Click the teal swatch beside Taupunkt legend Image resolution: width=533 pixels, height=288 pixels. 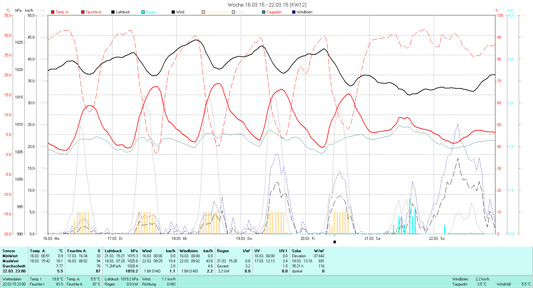tap(264, 12)
